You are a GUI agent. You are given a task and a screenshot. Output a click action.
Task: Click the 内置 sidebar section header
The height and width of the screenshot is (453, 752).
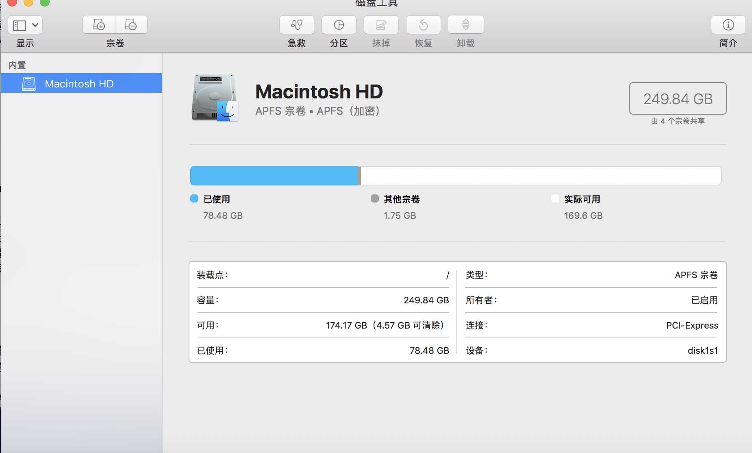pyautogui.click(x=17, y=65)
